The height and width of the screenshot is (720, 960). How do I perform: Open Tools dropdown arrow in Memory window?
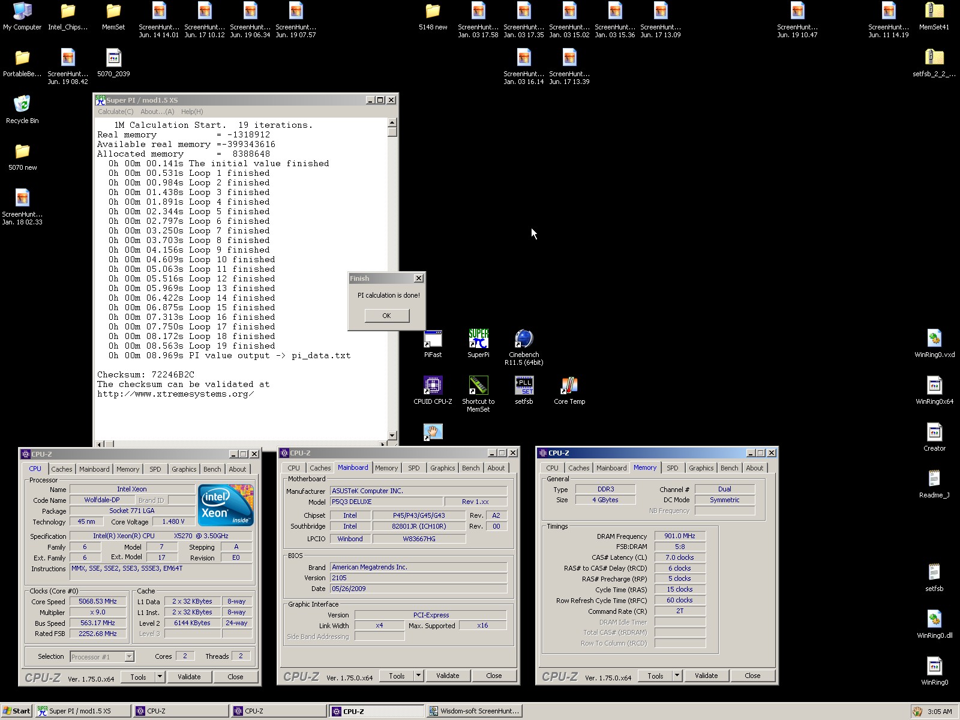(x=677, y=676)
